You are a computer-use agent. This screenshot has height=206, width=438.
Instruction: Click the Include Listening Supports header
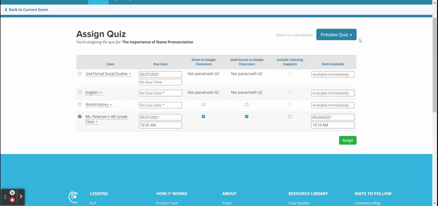pyautogui.click(x=290, y=62)
